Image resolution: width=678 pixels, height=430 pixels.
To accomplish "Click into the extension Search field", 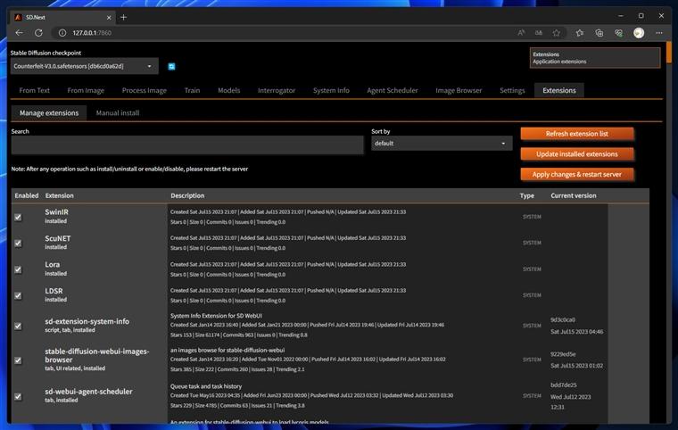I will point(187,145).
